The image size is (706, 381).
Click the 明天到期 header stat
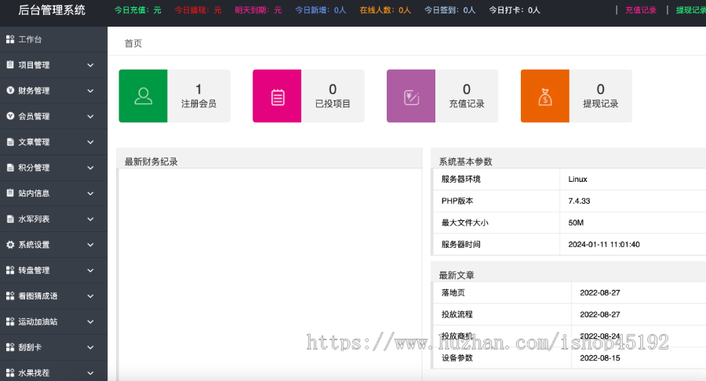258,10
